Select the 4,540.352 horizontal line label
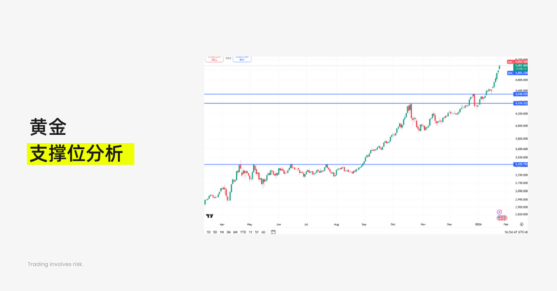Viewport: 557px width, 291px height. pos(520,94)
